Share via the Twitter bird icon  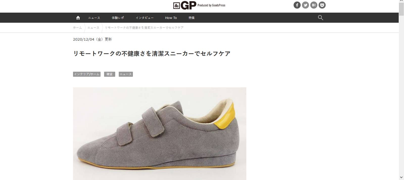click(305, 5)
